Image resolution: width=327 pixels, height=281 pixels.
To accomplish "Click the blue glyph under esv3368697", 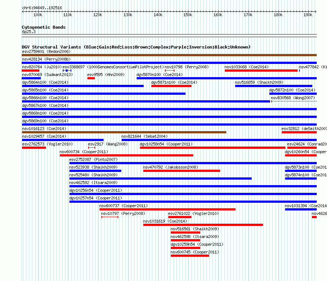I will click(x=67, y=71).
